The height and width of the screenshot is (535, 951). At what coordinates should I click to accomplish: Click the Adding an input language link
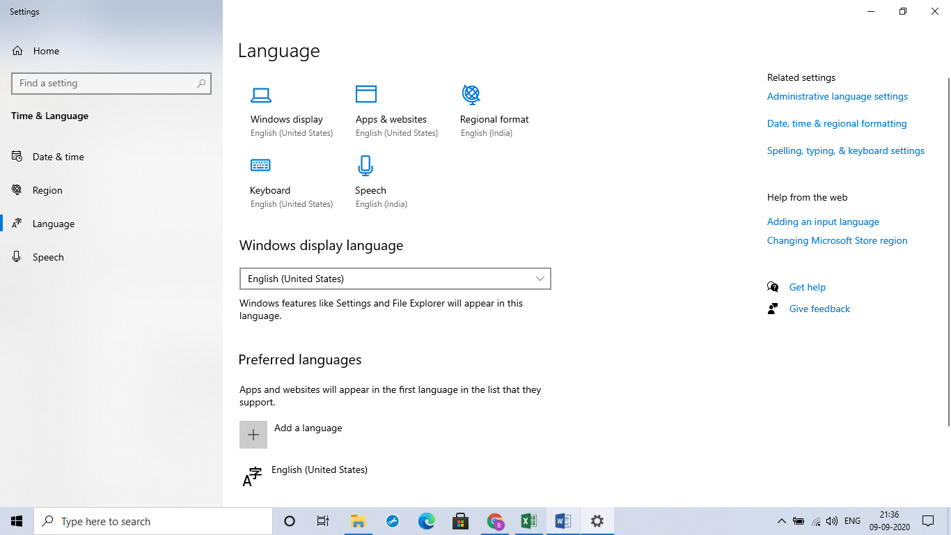(x=823, y=222)
